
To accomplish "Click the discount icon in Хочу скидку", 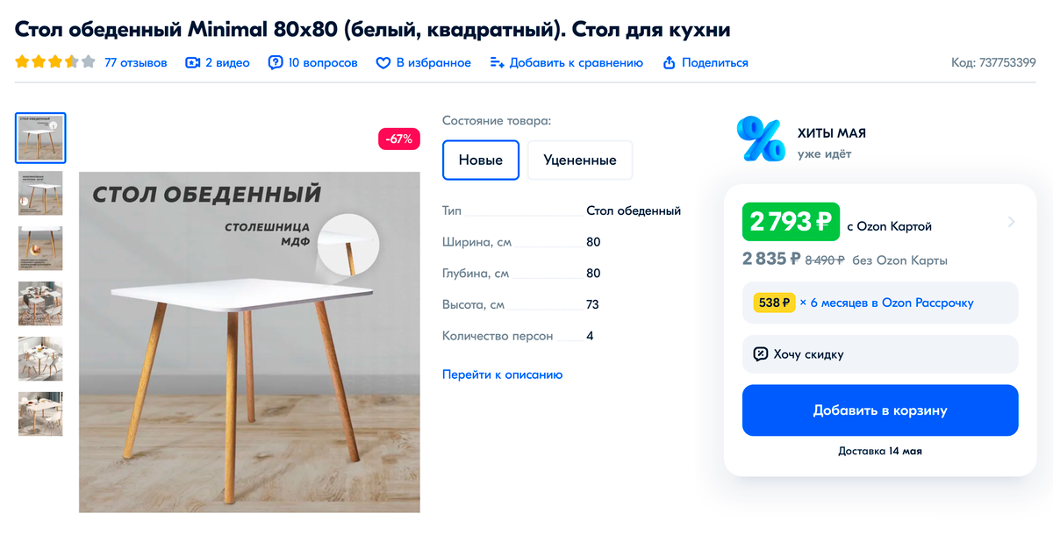I will tap(761, 354).
